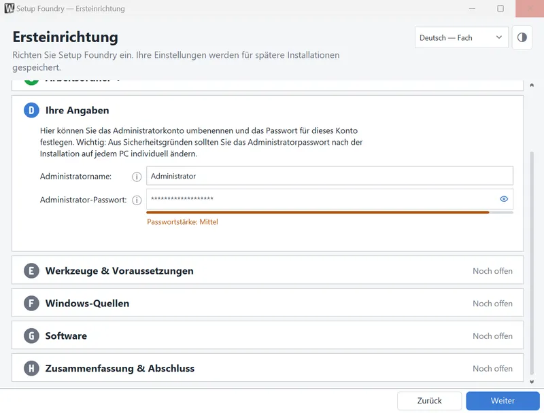Click the step E circle icon
The height and width of the screenshot is (413, 544).
click(31, 270)
